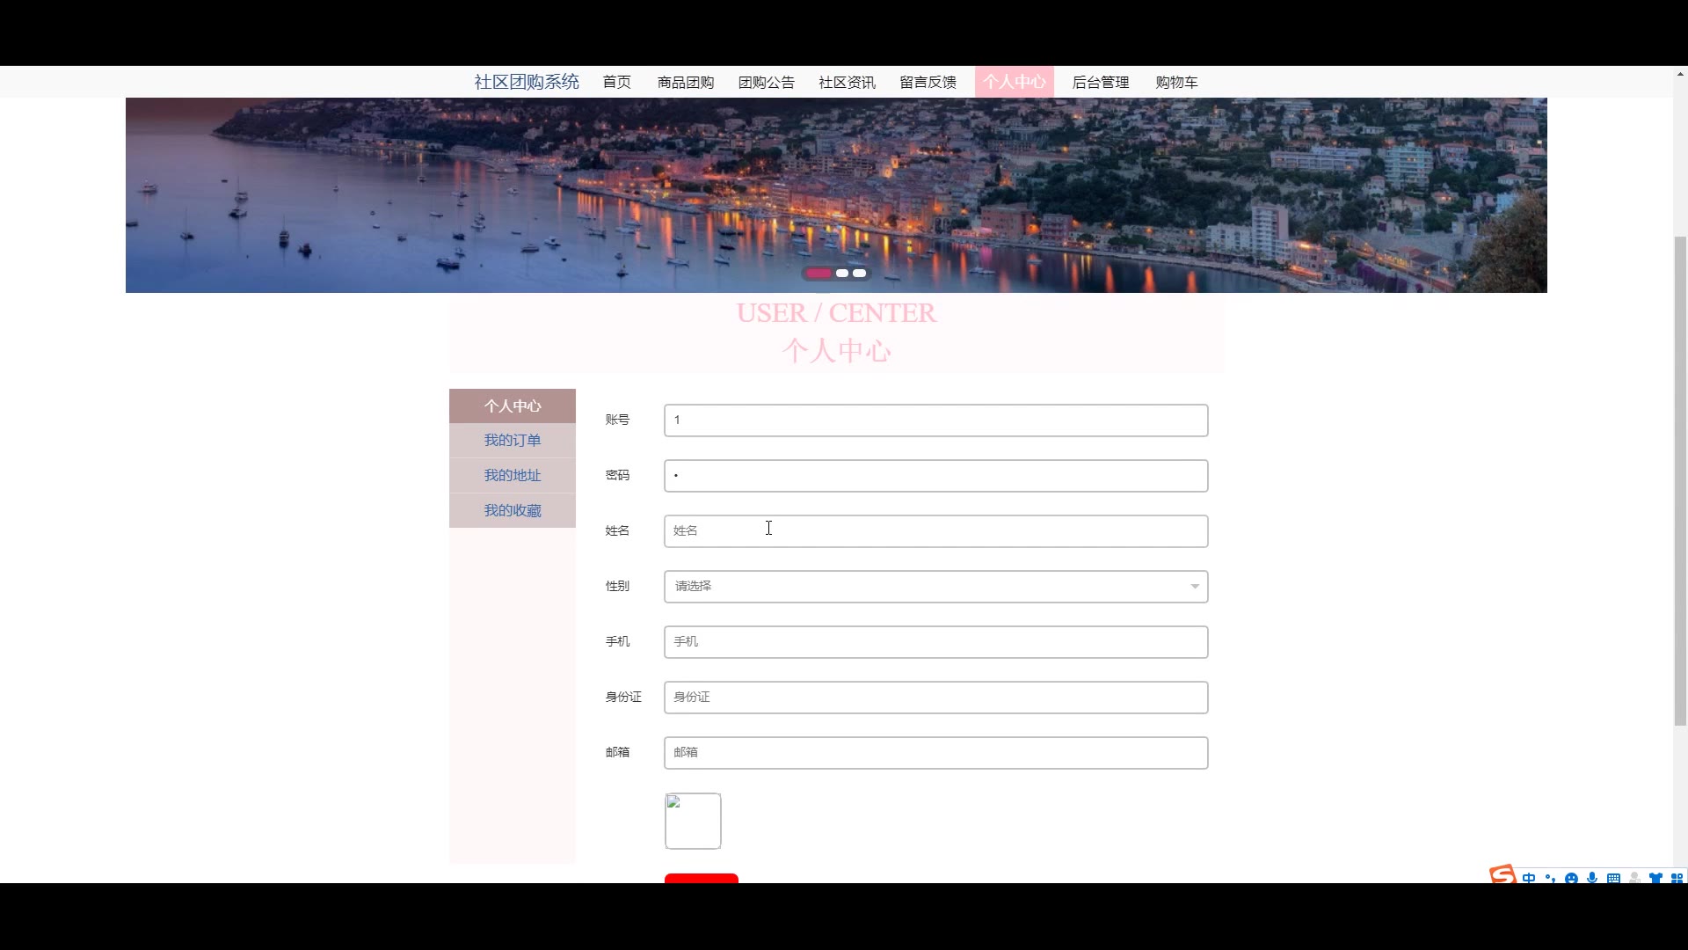Screen dimensions: 1688x950
Task: Open Sogou skin shirt icon
Action: click(1655, 878)
